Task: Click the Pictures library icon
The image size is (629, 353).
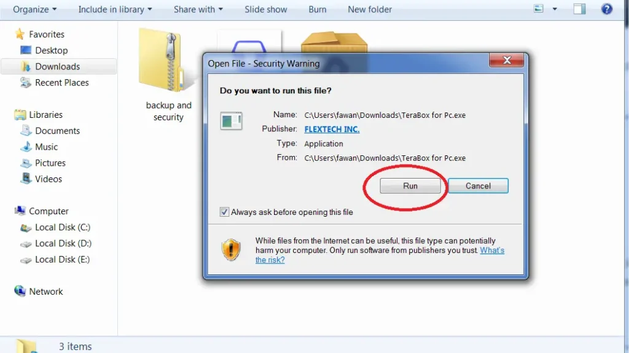Action: point(26,163)
